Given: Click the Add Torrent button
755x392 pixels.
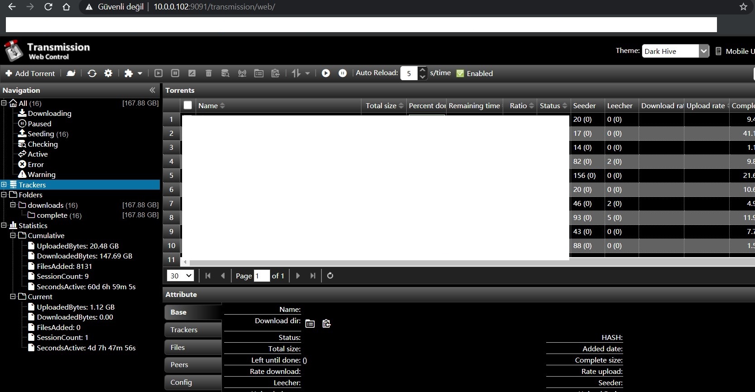Looking at the screenshot, I should coord(30,73).
